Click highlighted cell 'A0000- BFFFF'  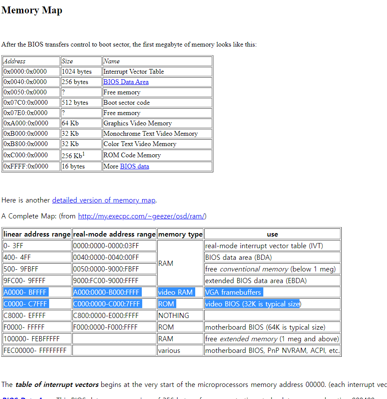(x=37, y=292)
